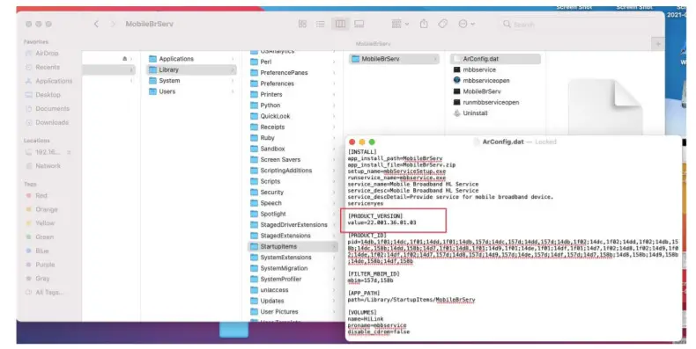Expand the Applications folder chevron
The height and width of the screenshot is (349, 696).
point(233,59)
